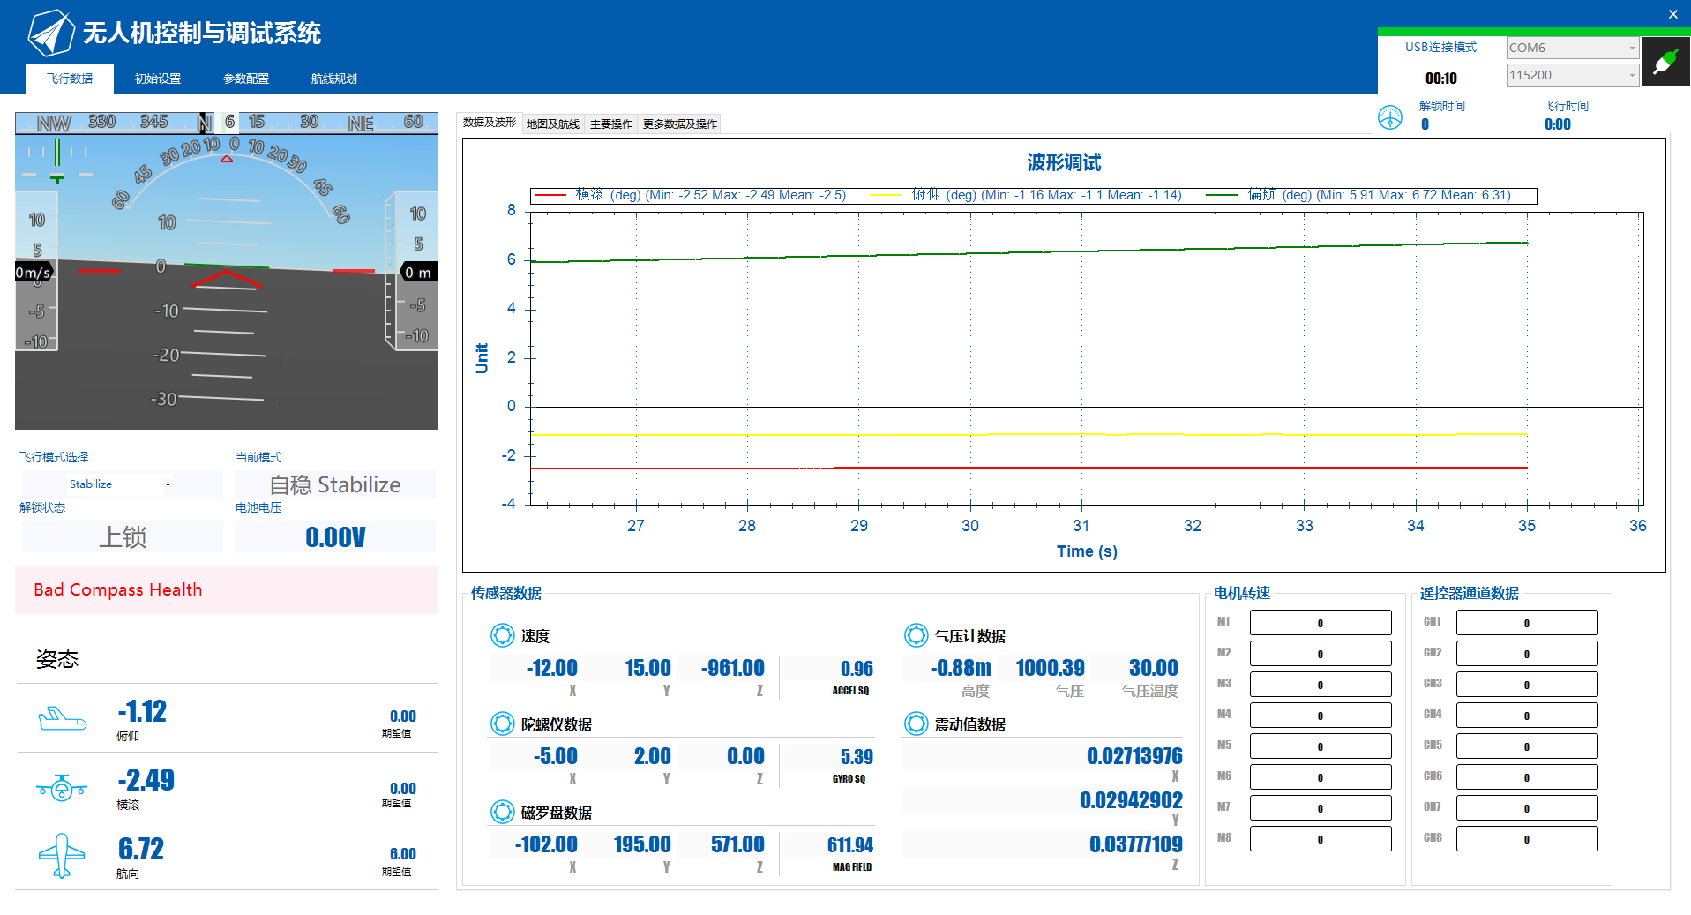Image resolution: width=1691 pixels, height=915 pixels.
Task: Click the 波形调试 chart title
Action: pyautogui.click(x=1064, y=162)
